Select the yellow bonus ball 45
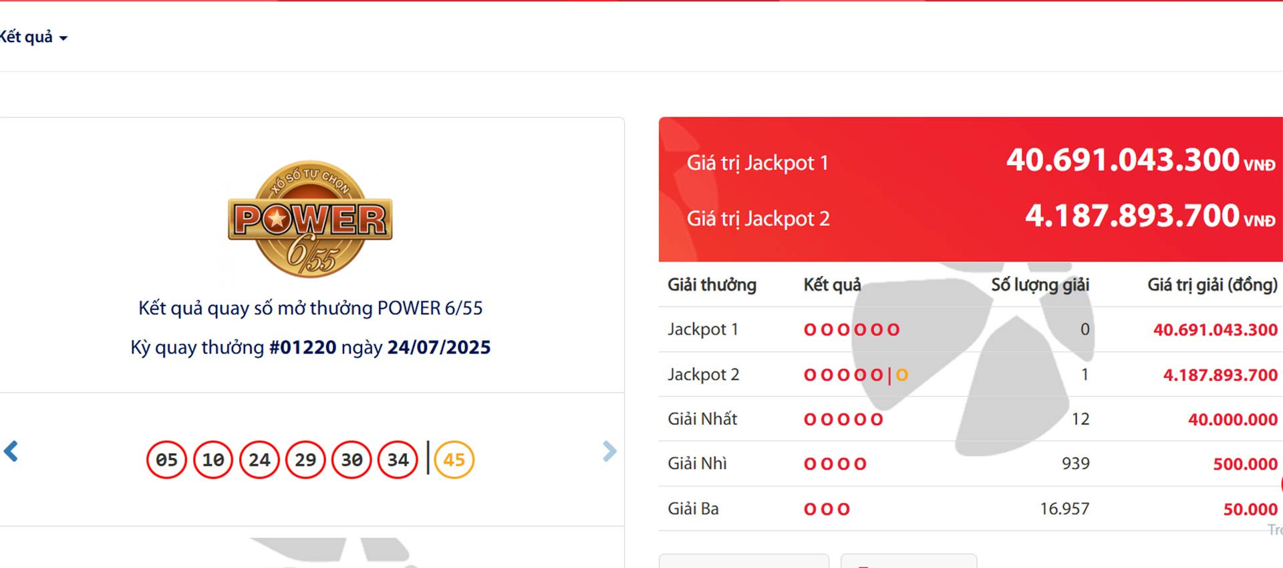This screenshot has width=1283, height=568. 454,460
